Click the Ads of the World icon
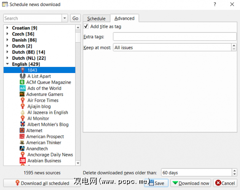240x190 pixels. (x=23, y=88)
